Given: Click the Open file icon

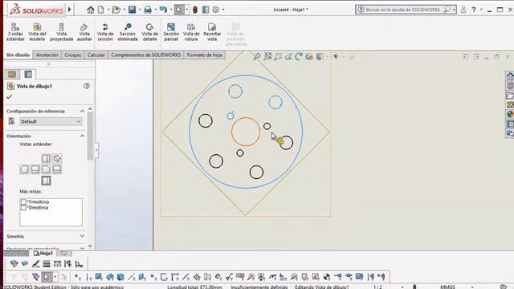Looking at the screenshot, I should [x=116, y=10].
